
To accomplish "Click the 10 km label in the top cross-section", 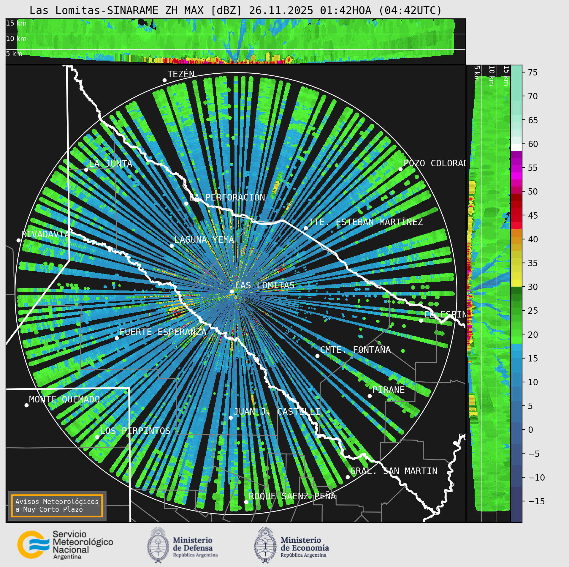I will (16, 39).
